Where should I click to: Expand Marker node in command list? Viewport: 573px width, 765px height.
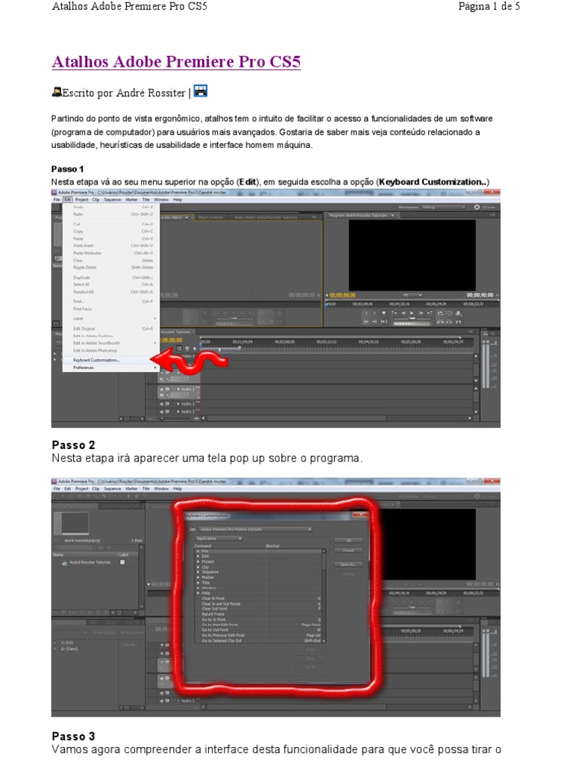point(198,577)
